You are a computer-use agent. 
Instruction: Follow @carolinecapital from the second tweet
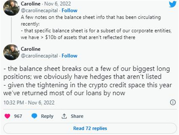point(69,56)
